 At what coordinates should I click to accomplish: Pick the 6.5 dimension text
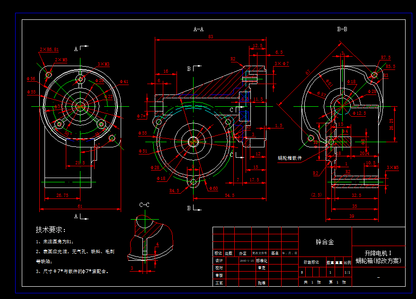[x=279, y=52]
